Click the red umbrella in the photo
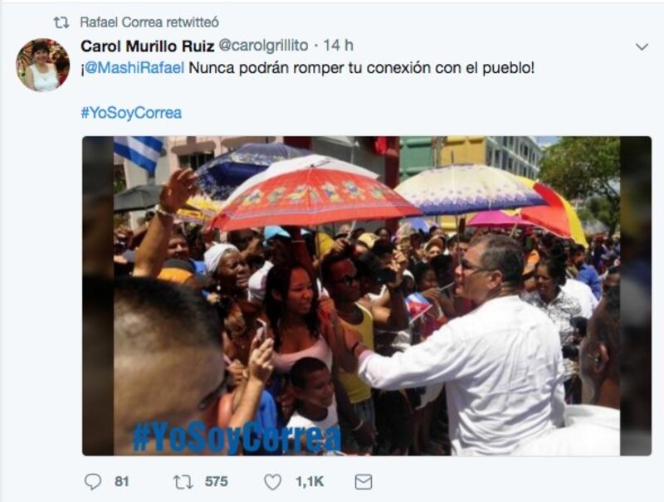 click(313, 197)
